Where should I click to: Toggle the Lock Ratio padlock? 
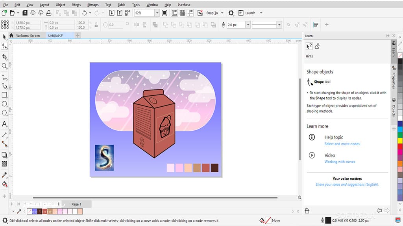click(x=96, y=25)
